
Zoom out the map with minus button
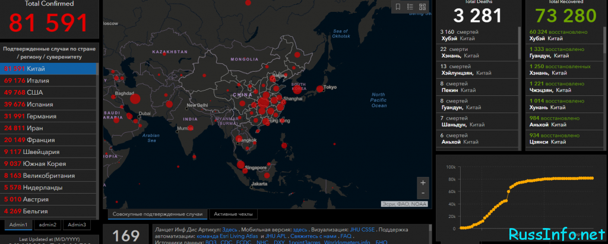click(x=423, y=192)
